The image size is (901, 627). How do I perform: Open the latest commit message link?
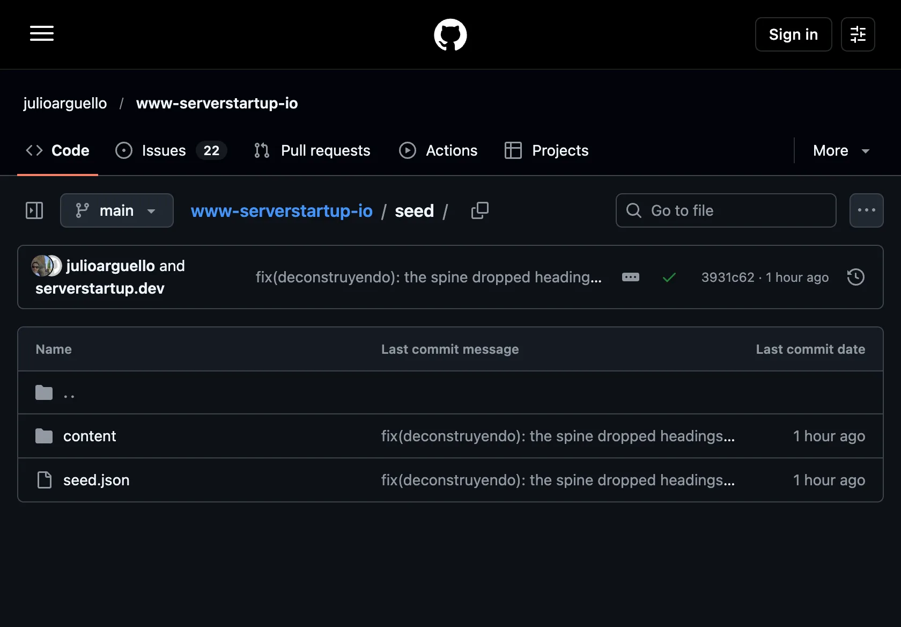[x=429, y=277]
